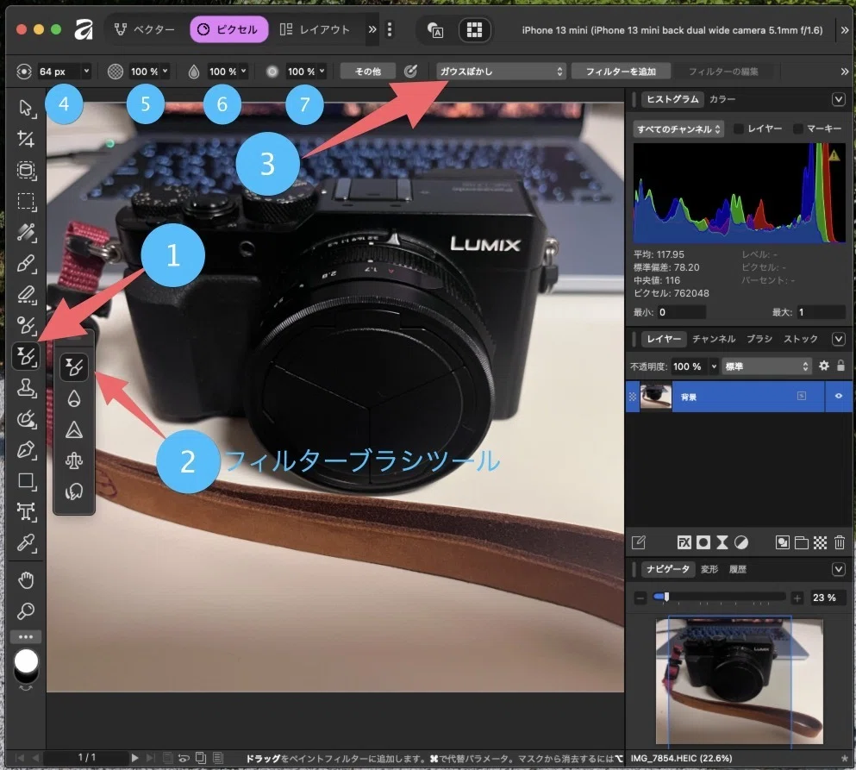Delete layer with trash icon
Viewport: 856px width, 770px height.
point(840,542)
